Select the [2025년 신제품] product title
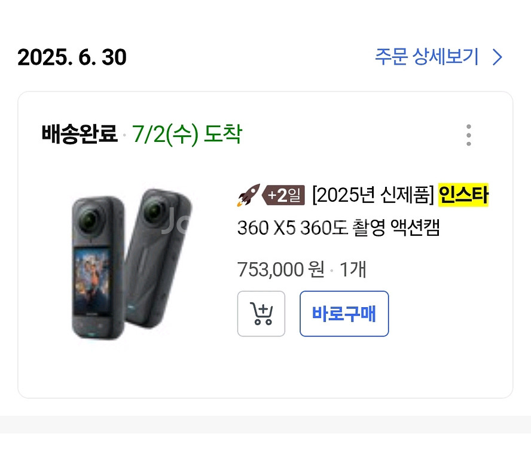 pos(373,195)
